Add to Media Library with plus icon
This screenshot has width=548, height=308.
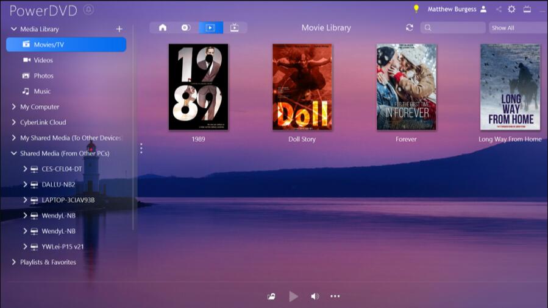click(119, 29)
